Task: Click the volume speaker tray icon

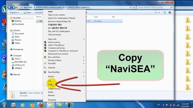Action: click(174, 105)
